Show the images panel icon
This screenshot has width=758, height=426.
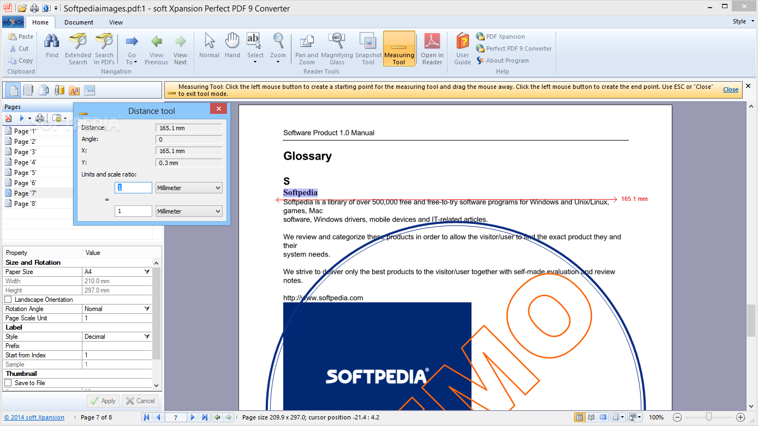click(x=89, y=90)
